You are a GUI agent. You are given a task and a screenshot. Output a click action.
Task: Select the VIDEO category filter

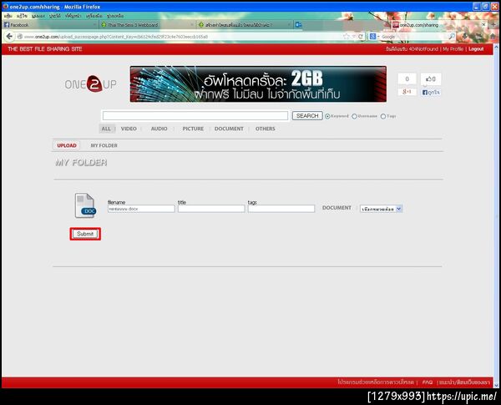coord(129,129)
